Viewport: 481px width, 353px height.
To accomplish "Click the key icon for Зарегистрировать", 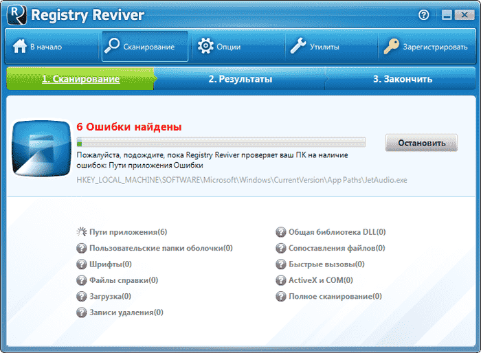I will coord(390,47).
